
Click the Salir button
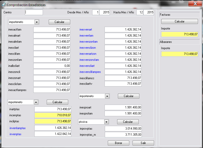coord(143,143)
